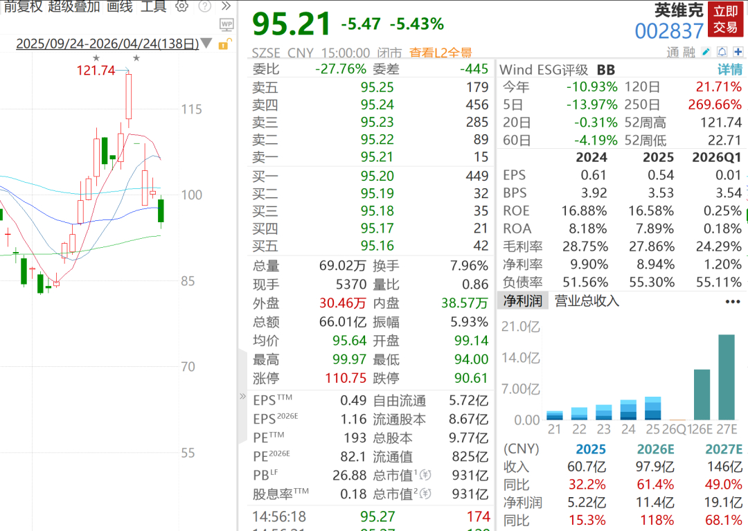Click the WP monitor icon
This screenshot has height=531, width=748.
(x=226, y=24)
